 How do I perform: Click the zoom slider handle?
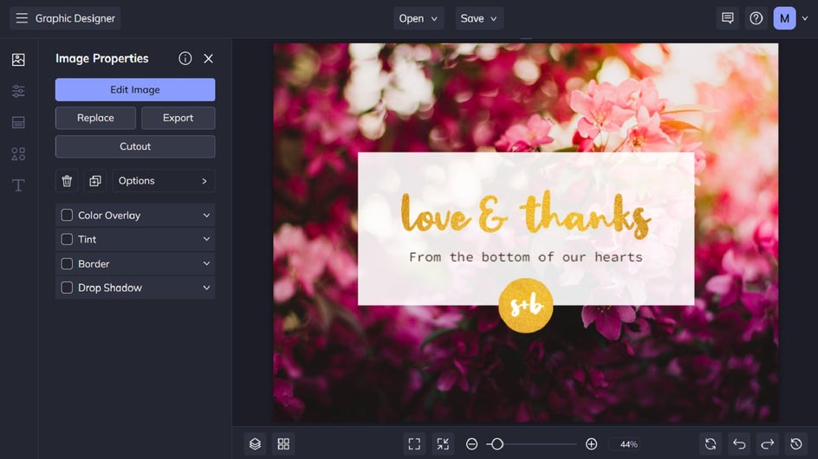(x=496, y=444)
